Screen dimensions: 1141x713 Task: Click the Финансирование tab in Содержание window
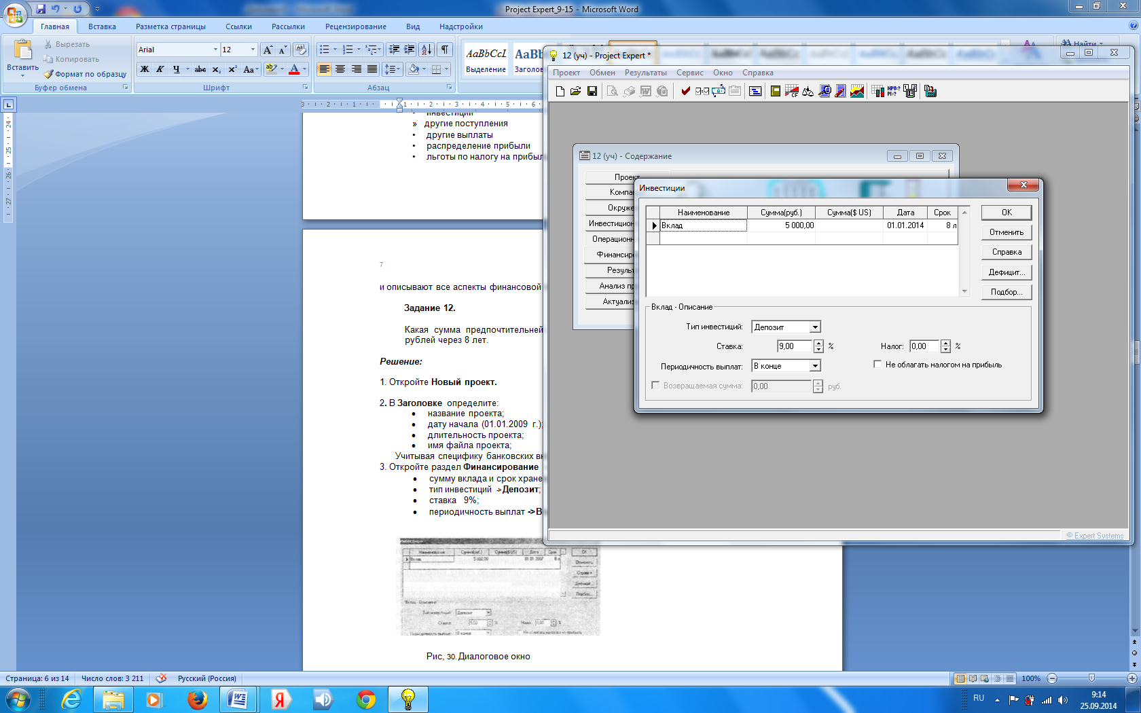[610, 255]
